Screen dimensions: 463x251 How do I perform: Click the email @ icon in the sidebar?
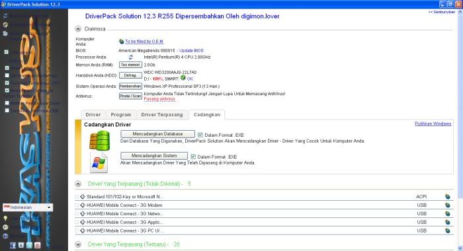tap(5, 227)
